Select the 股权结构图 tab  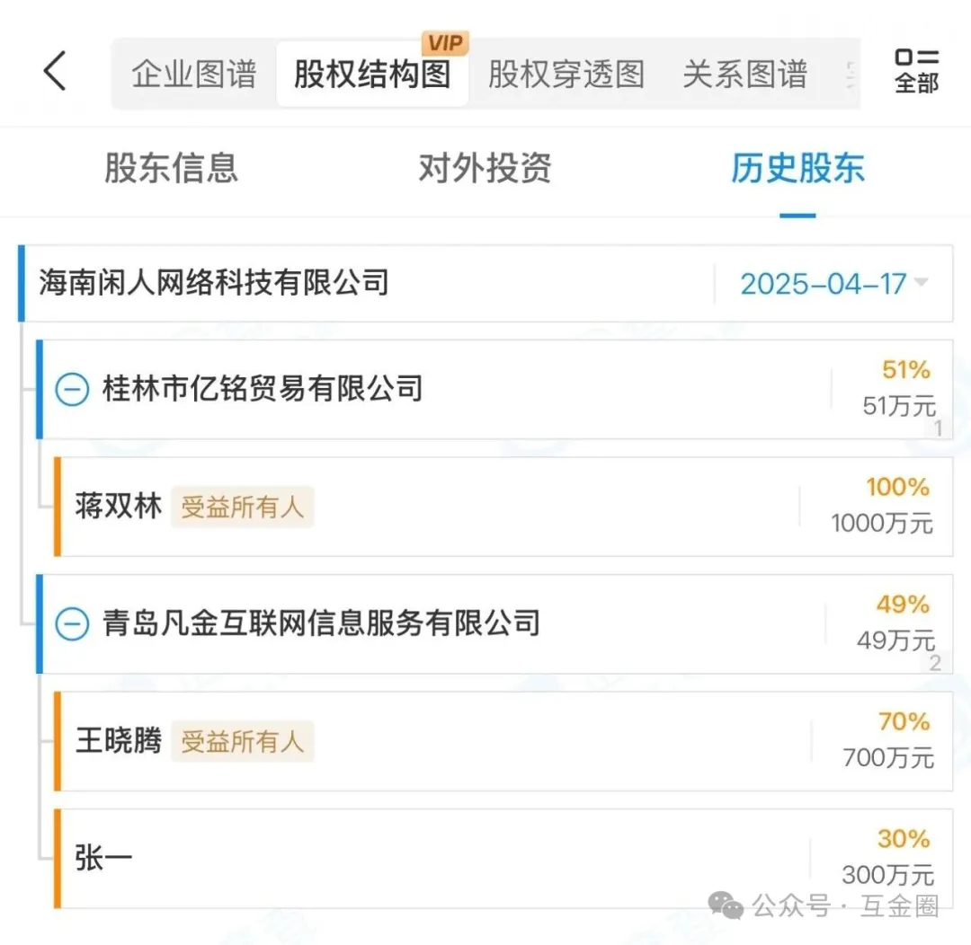(372, 74)
